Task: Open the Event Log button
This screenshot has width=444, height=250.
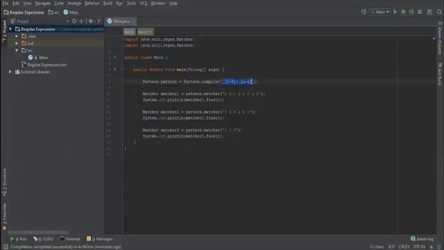Action: [422, 239]
